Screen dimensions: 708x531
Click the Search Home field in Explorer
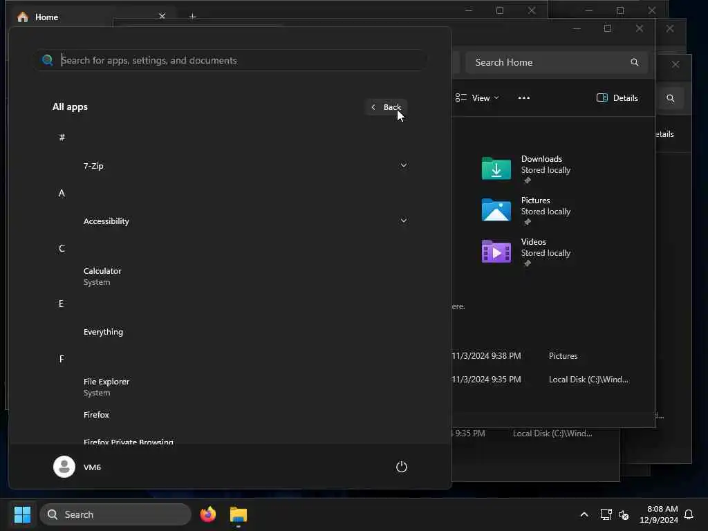557,62
